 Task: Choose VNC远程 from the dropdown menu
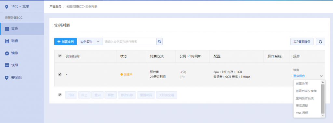tap(302, 113)
